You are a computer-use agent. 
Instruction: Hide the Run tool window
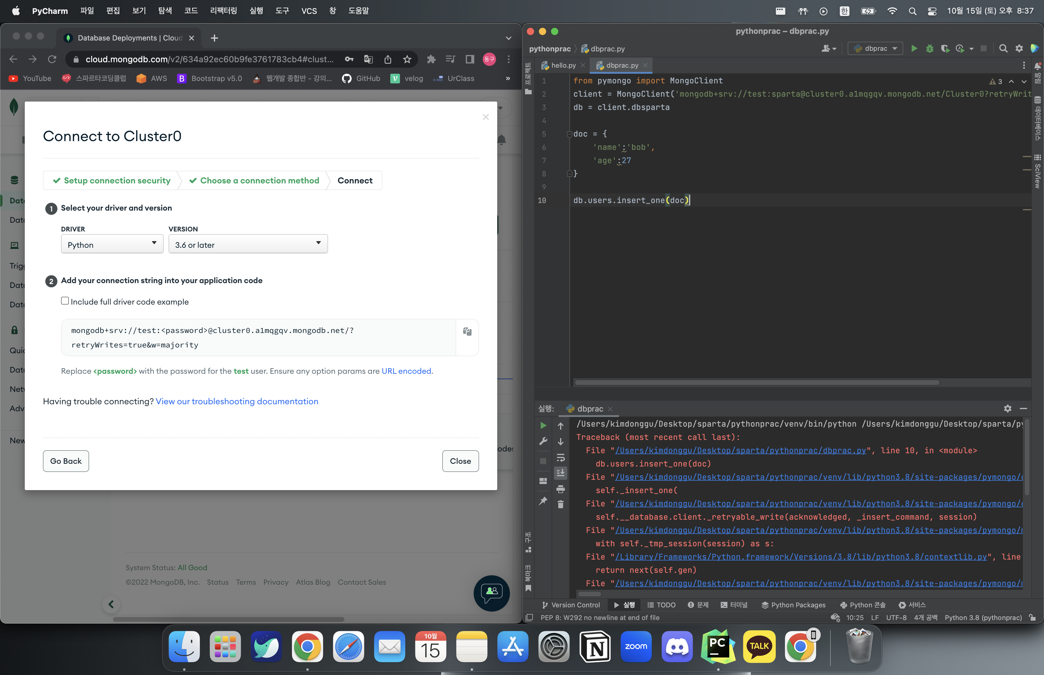coord(1023,409)
